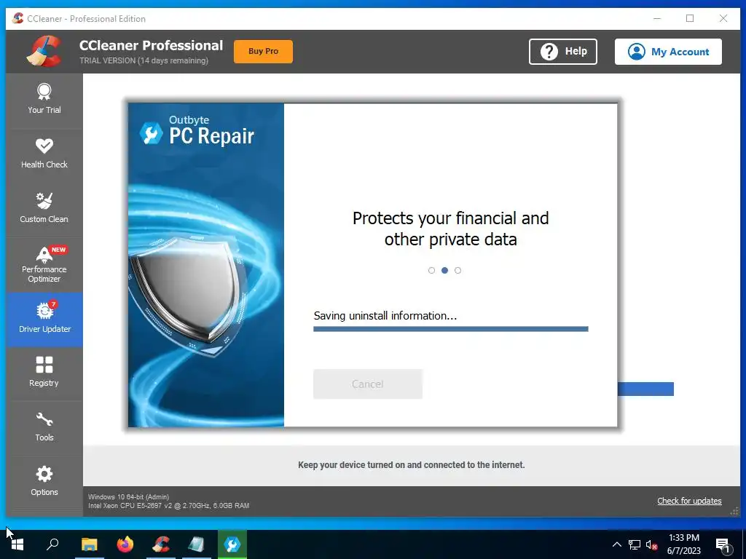The height and width of the screenshot is (559, 746).
Task: Launch Firefox from the taskbar
Action: click(x=125, y=544)
